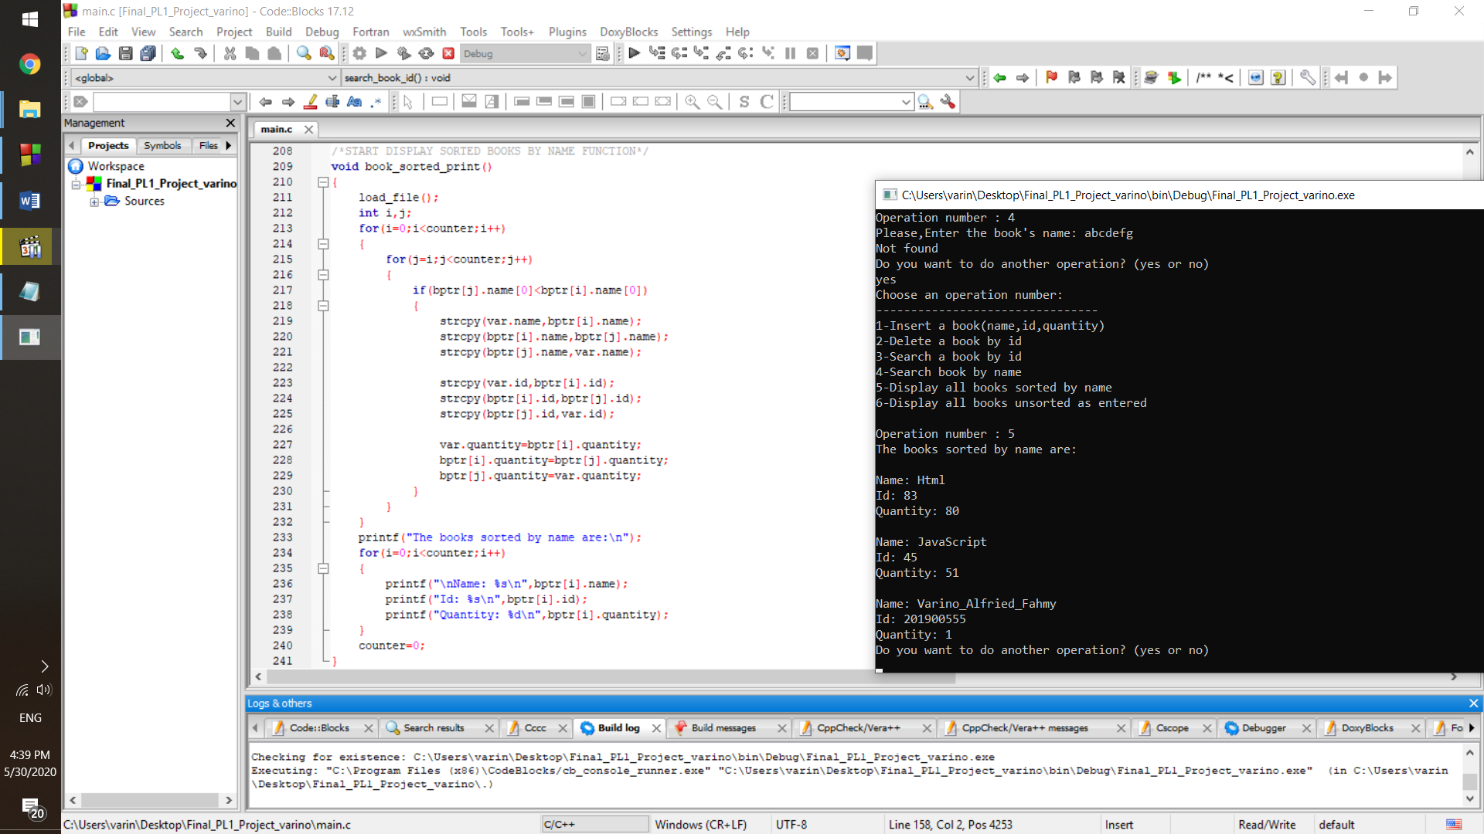This screenshot has width=1484, height=834.
Task: Open the Plugins menu
Action: click(x=567, y=32)
